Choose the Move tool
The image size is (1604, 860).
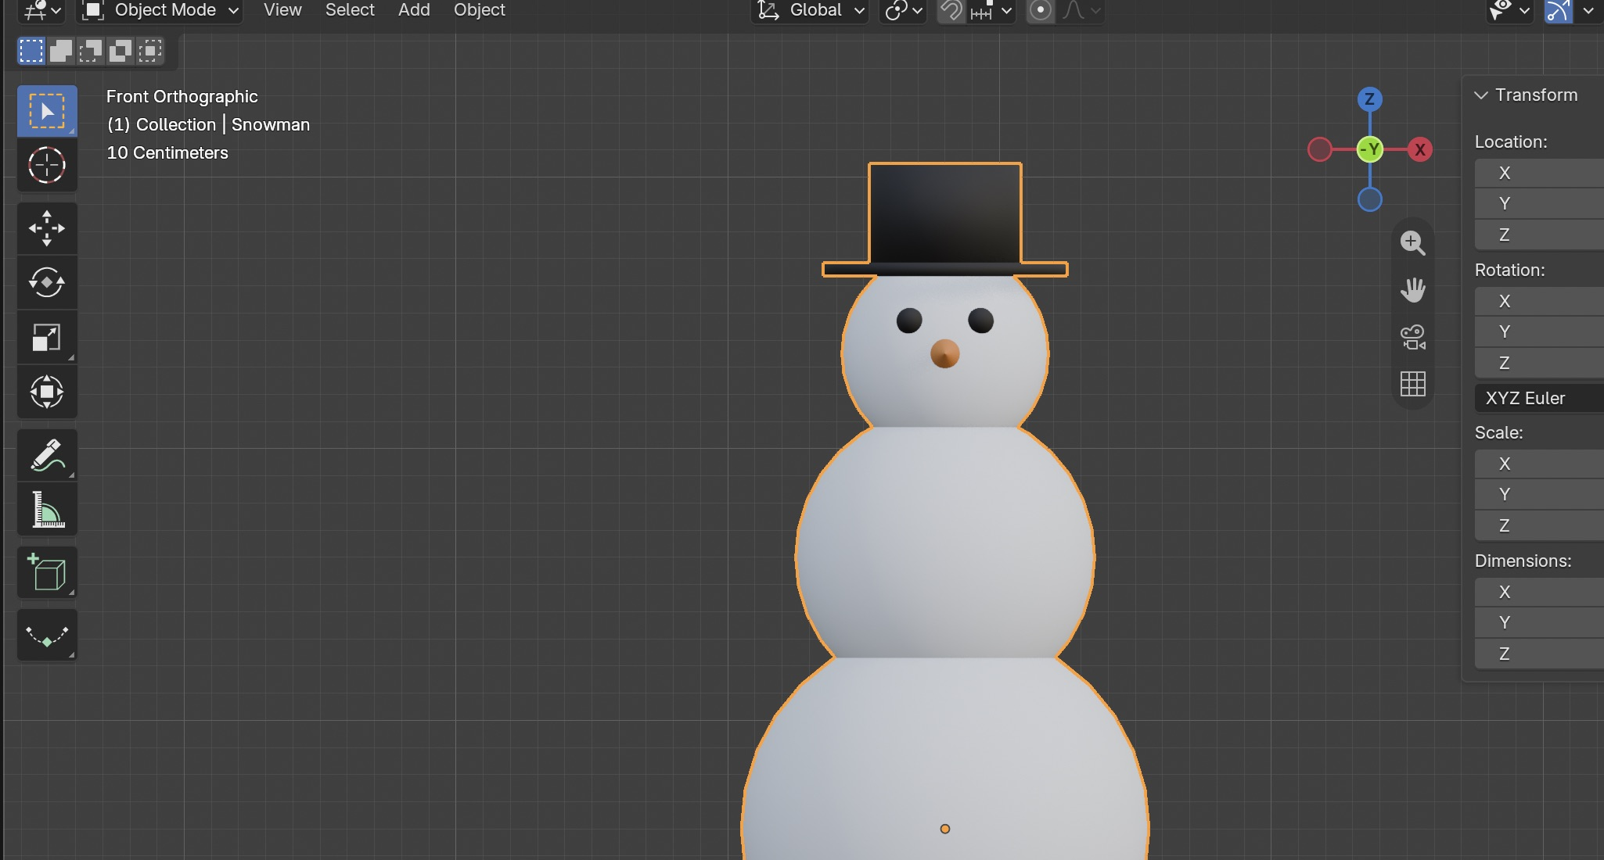coord(47,228)
